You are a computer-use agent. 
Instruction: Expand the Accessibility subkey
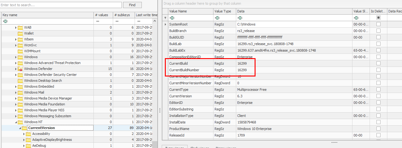point(24,134)
